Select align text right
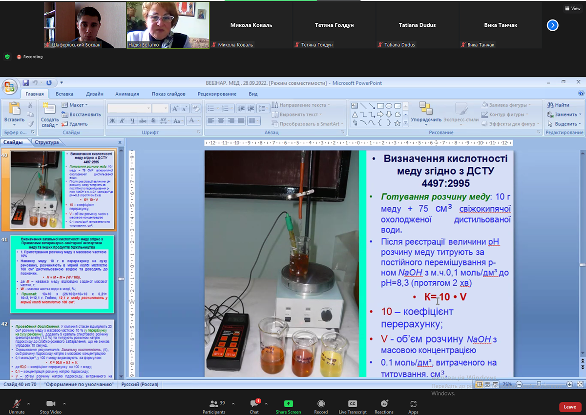The height and width of the screenshot is (415, 586). point(231,120)
